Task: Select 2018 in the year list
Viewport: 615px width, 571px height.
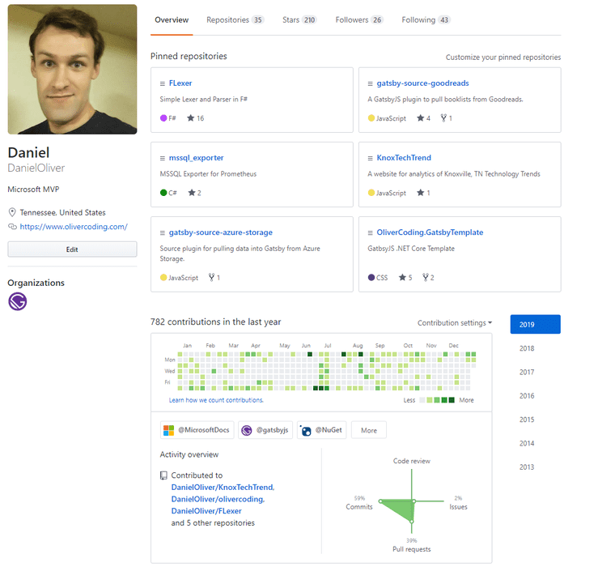Action: [x=527, y=348]
